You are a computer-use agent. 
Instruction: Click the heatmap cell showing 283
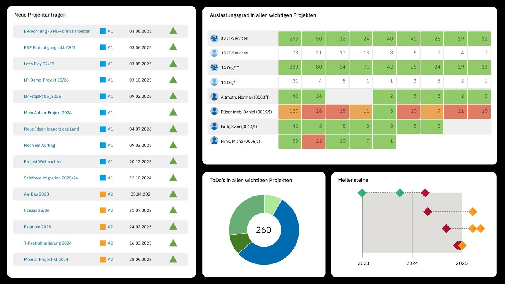coord(294,39)
